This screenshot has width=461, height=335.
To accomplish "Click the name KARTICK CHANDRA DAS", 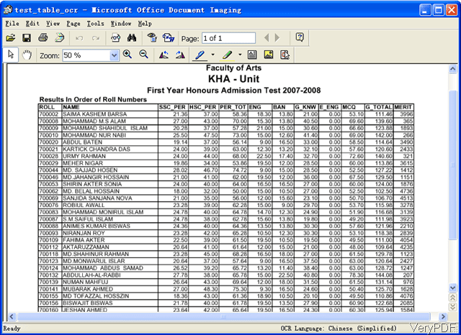I will [97, 149].
